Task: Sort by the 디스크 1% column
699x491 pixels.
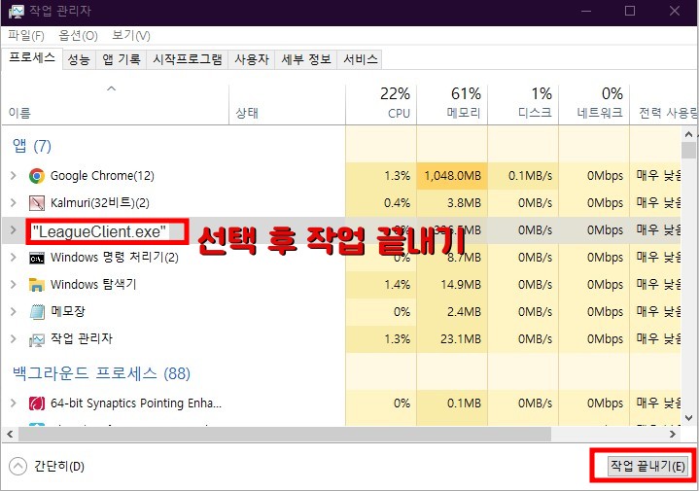Action: click(x=523, y=105)
